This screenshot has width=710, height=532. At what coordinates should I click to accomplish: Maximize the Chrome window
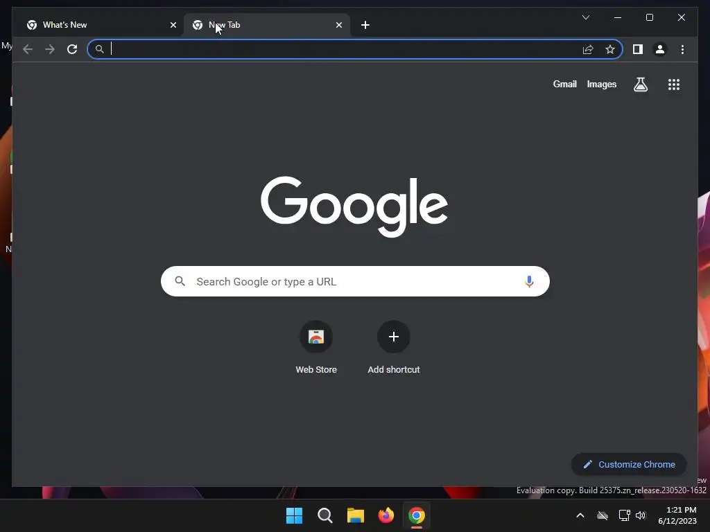(649, 17)
